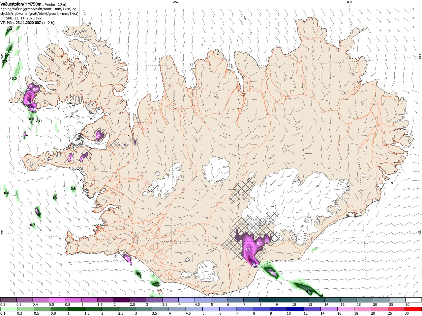
Task: Click the valid time line 'VT: Mán. 23.11.2020 00Z'
Action: (20, 23)
